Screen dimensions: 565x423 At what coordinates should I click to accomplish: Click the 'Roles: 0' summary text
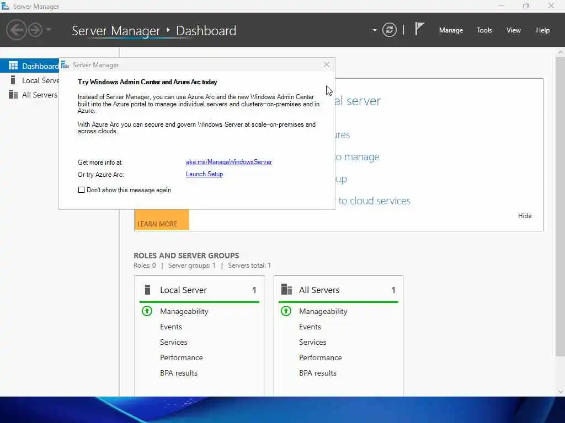pos(145,265)
